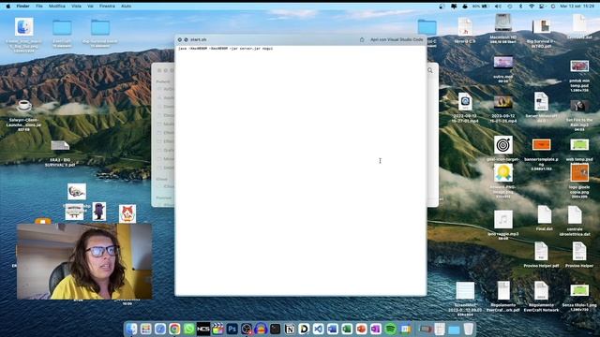
Task: Click 'Apri con Visual Studio Code' button
Action: pyautogui.click(x=397, y=39)
